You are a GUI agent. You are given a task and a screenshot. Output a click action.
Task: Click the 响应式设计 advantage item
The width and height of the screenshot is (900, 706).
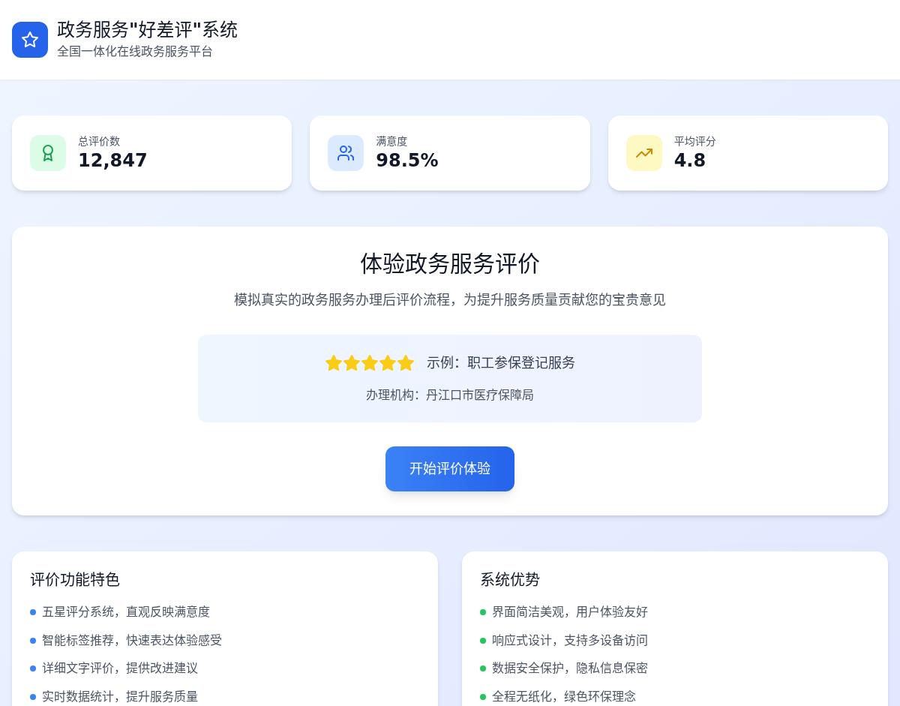tap(570, 641)
